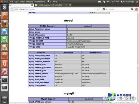
Task: Select the mysql.max_links directive
Action: (36, 79)
